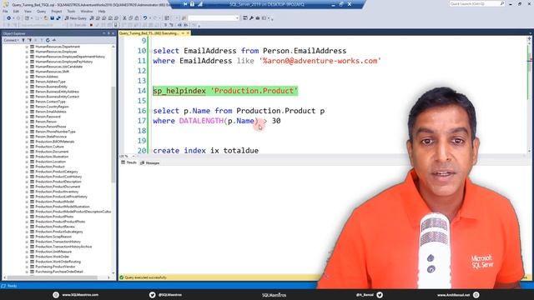Select Production.ProductInventory in the tree
Screen dimensions: 534x300
point(57,192)
